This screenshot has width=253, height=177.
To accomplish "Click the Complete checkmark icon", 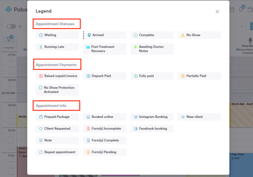I will [136, 35].
